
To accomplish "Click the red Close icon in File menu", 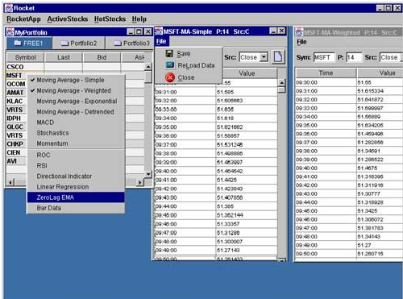I will (170, 77).
